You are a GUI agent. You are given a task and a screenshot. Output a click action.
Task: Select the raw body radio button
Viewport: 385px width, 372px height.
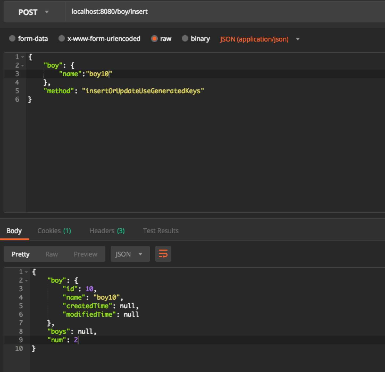(154, 39)
